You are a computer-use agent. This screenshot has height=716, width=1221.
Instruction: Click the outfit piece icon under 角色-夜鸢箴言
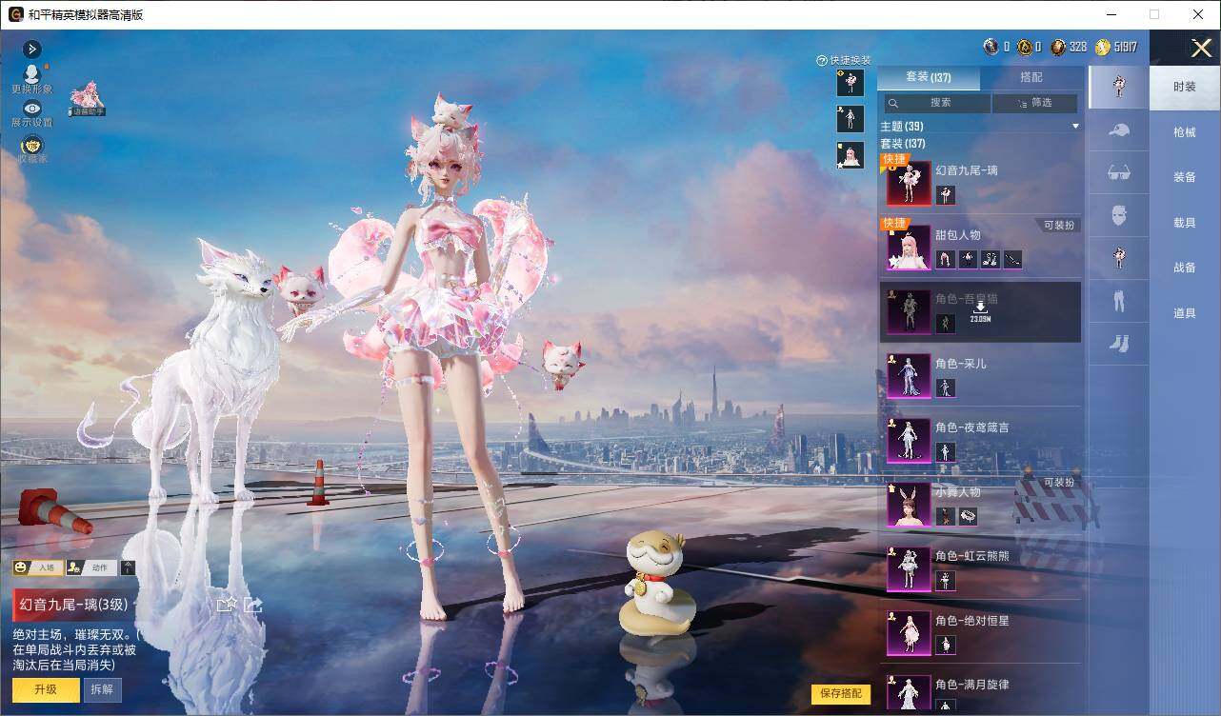[946, 452]
